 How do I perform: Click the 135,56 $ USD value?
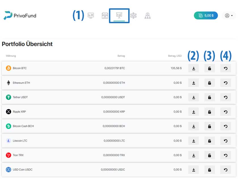(176, 68)
